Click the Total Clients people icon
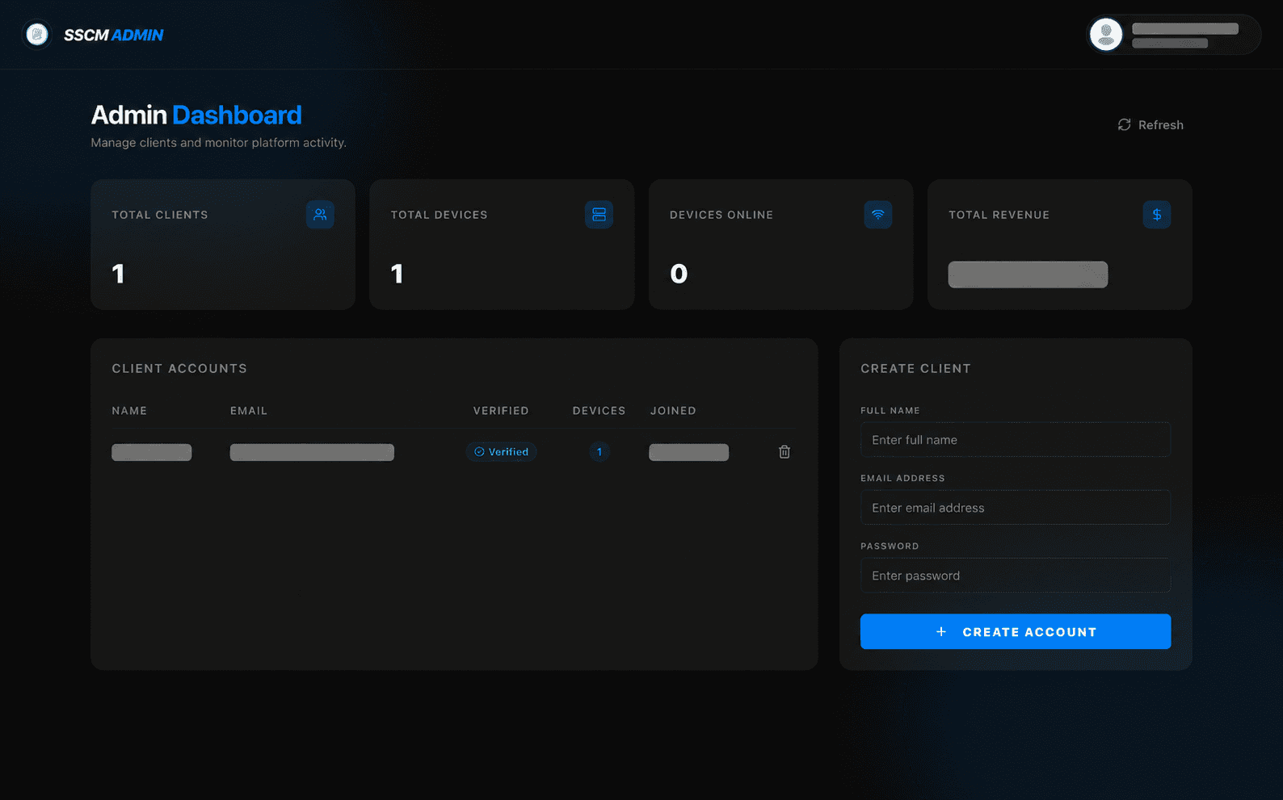1283x800 pixels. 320,215
